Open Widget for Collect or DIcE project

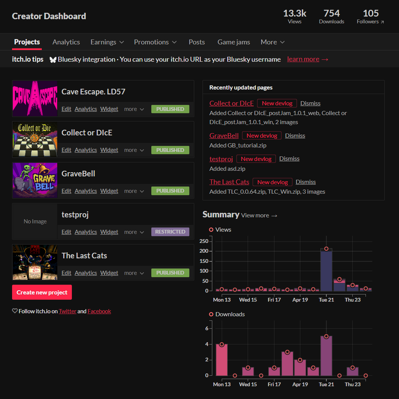109,150
